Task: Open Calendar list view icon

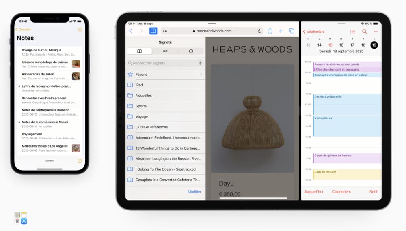Action: click(353, 32)
